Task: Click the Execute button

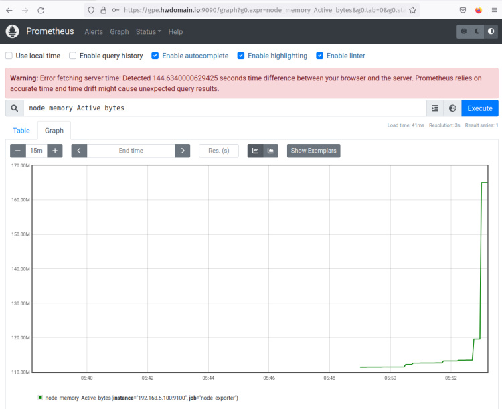Action: point(479,108)
